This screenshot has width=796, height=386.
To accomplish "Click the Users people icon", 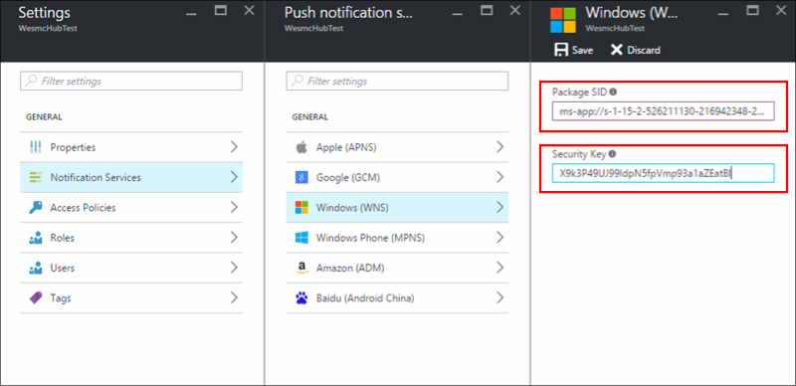I will point(36,268).
